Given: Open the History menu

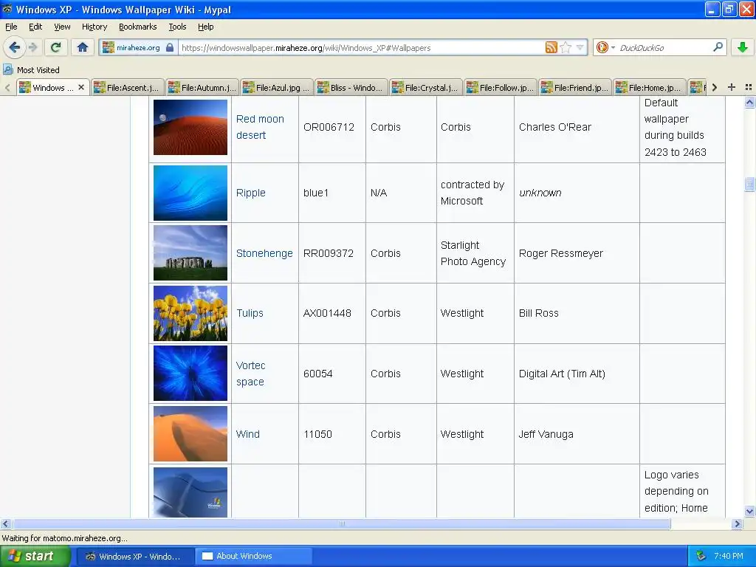Looking at the screenshot, I should point(94,27).
